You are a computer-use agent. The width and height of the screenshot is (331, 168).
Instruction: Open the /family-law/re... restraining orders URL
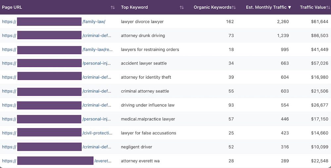(98, 49)
